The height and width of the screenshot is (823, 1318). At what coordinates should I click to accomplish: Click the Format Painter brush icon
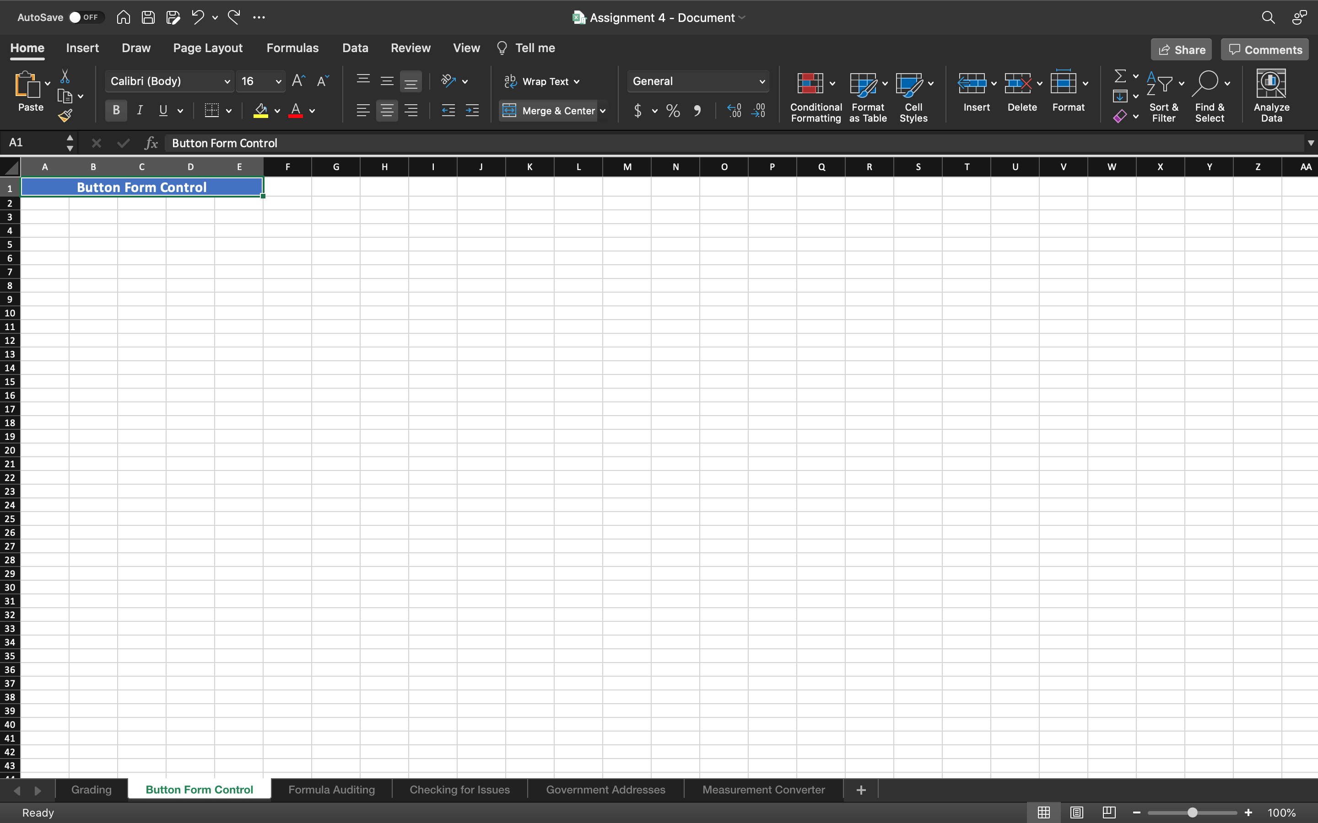click(65, 115)
